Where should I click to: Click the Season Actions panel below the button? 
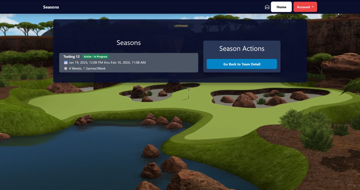[x=242, y=71]
